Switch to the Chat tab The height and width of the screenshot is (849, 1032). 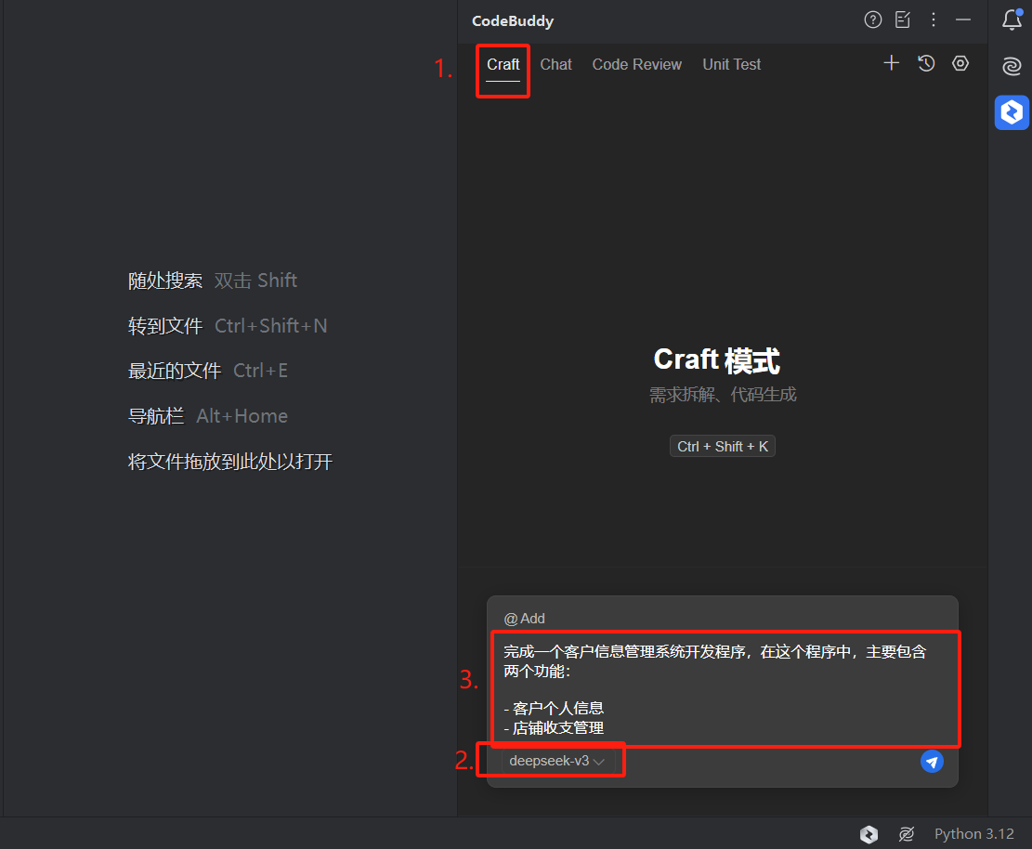click(x=556, y=64)
